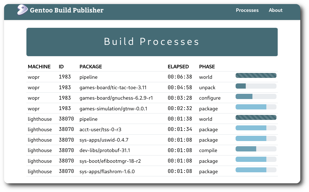Click the tic-tac-toe unpack progress bar
The image size is (309, 192).
pos(256,86)
